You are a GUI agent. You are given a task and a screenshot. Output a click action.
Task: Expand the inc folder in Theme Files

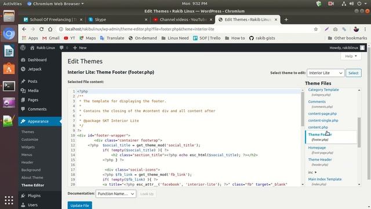coord(312,172)
